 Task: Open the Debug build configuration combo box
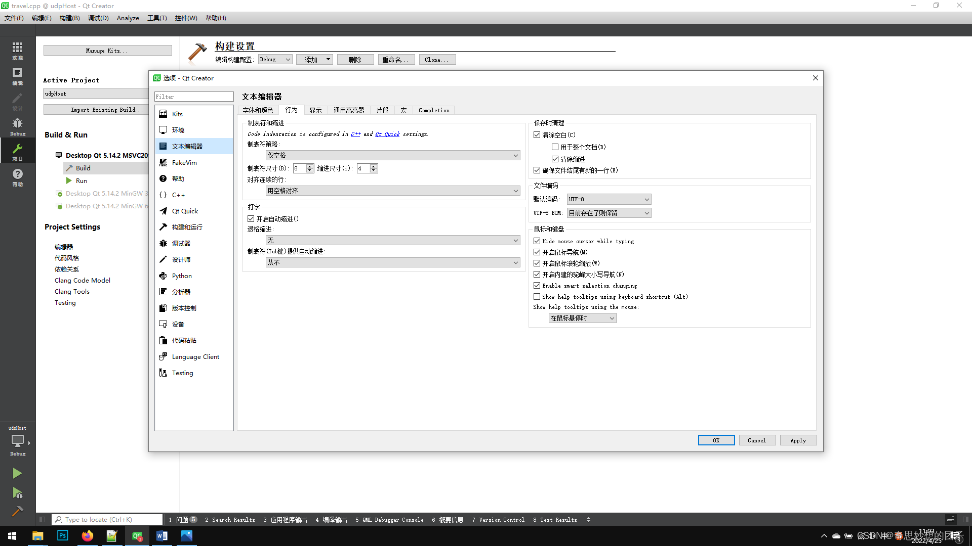[275, 59]
